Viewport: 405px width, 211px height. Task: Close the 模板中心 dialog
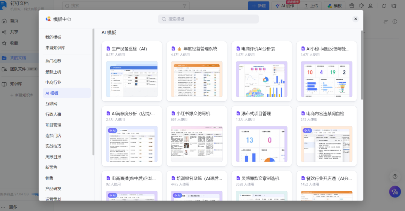point(355,19)
